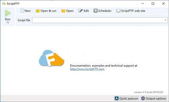The image size is (169, 102).
Task: Maximize the ScriptFTP window
Action: pyautogui.click(x=153, y=4)
